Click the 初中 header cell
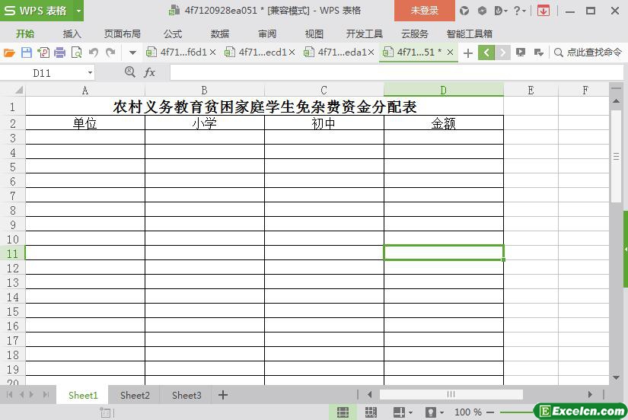 click(x=324, y=123)
